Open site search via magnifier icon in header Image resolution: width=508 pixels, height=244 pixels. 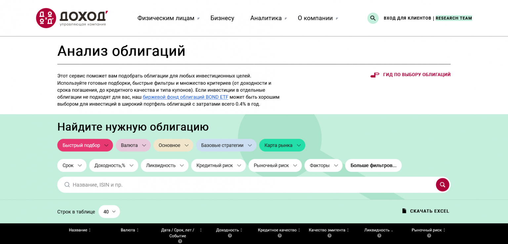click(x=373, y=18)
